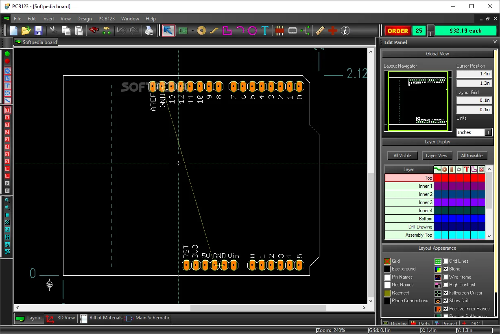Switch to the 3D View tab
500x334 pixels.
click(61, 318)
